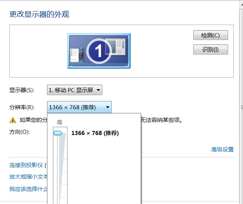Click the yellow warning icon
The height and width of the screenshot is (204, 243).
coord(13,120)
